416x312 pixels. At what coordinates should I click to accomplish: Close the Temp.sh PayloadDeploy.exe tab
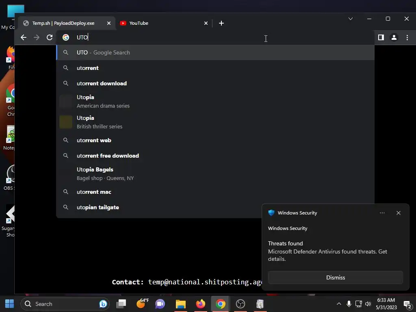pos(109,23)
